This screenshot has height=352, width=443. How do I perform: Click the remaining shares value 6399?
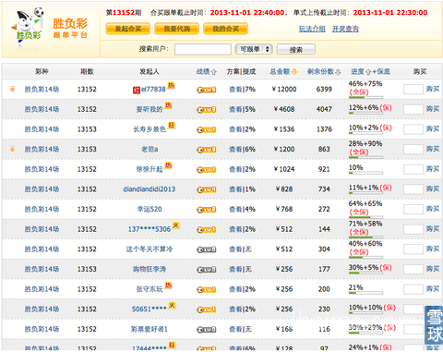click(324, 90)
